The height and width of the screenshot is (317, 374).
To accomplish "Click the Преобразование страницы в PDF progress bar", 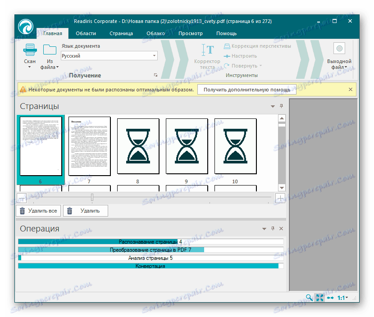I will pyautogui.click(x=151, y=250).
